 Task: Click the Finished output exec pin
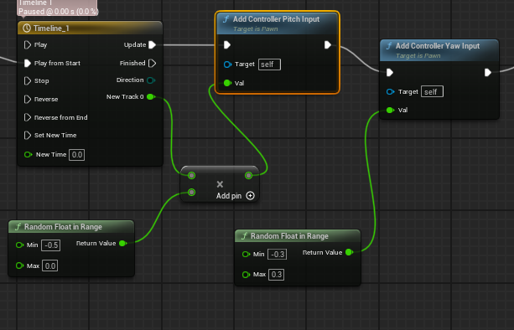152,63
